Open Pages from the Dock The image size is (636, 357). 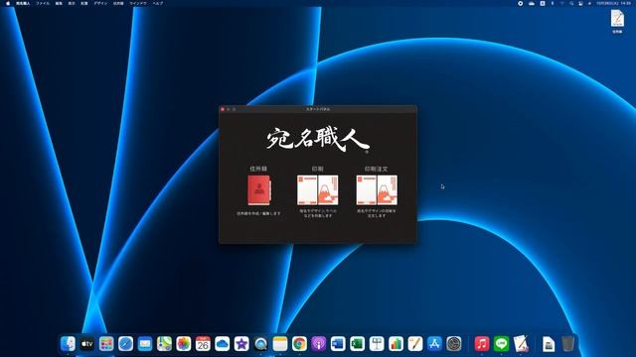coord(415,344)
